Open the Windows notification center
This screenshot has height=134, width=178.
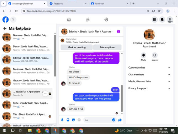[x=173, y=131]
